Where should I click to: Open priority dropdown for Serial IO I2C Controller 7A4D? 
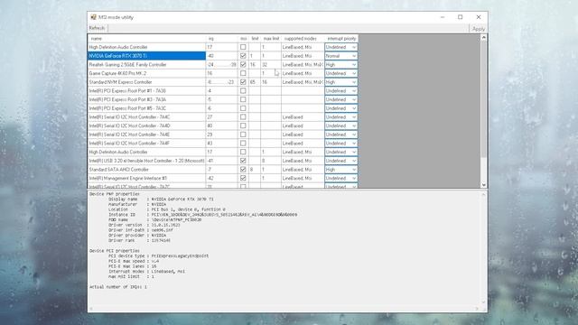tap(341, 125)
